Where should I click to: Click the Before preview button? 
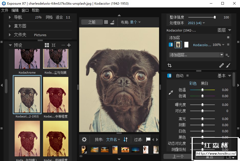(x=92, y=22)
